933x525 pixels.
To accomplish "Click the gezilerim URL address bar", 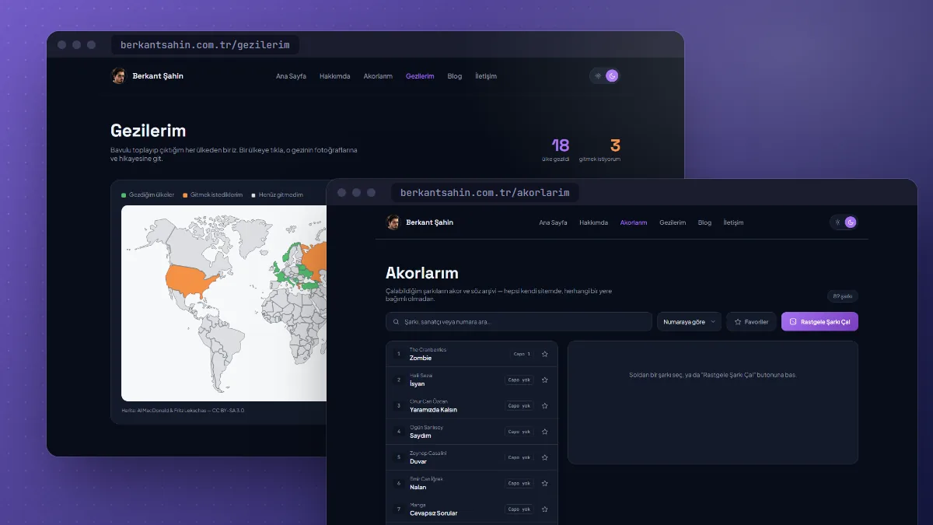I will pyautogui.click(x=205, y=45).
